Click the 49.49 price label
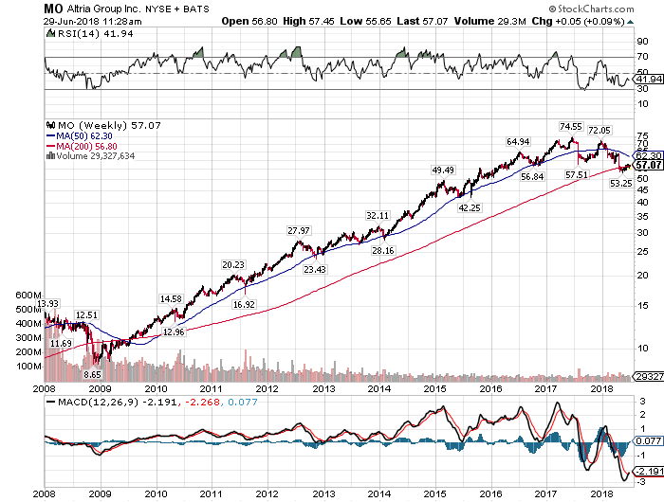664x502 pixels. [443, 170]
